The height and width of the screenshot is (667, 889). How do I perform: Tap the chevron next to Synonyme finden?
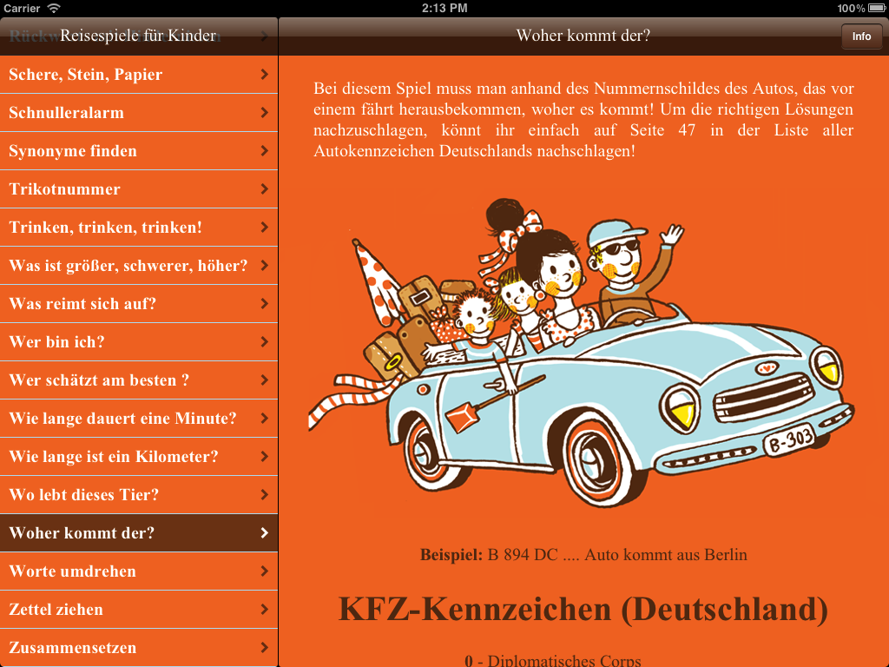click(264, 151)
